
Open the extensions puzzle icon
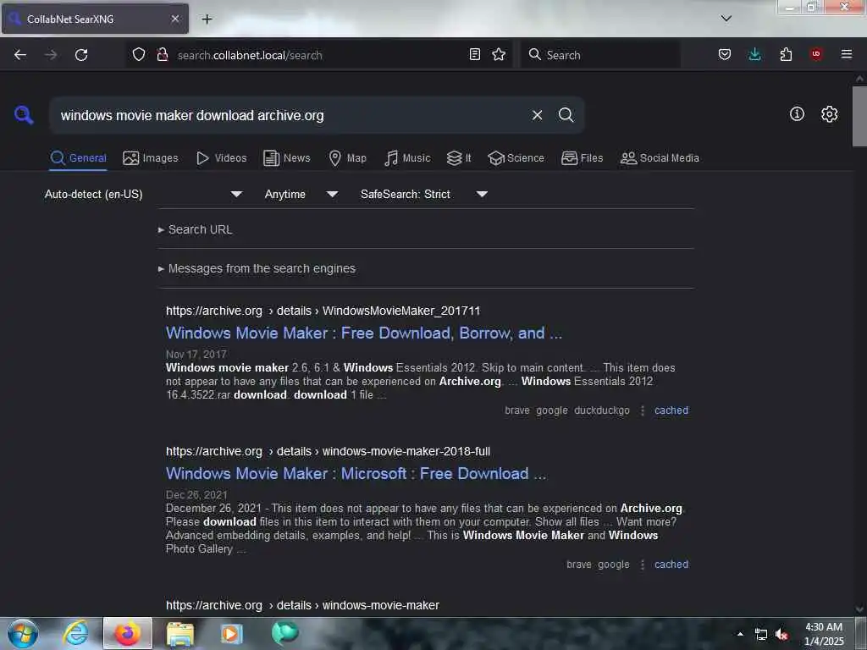click(x=786, y=54)
